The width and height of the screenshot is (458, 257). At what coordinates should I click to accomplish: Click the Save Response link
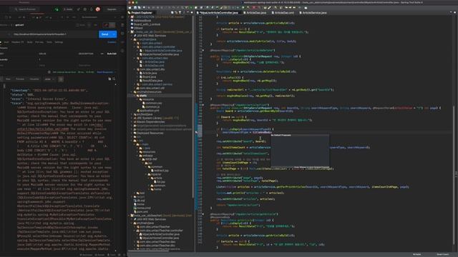click(105, 72)
